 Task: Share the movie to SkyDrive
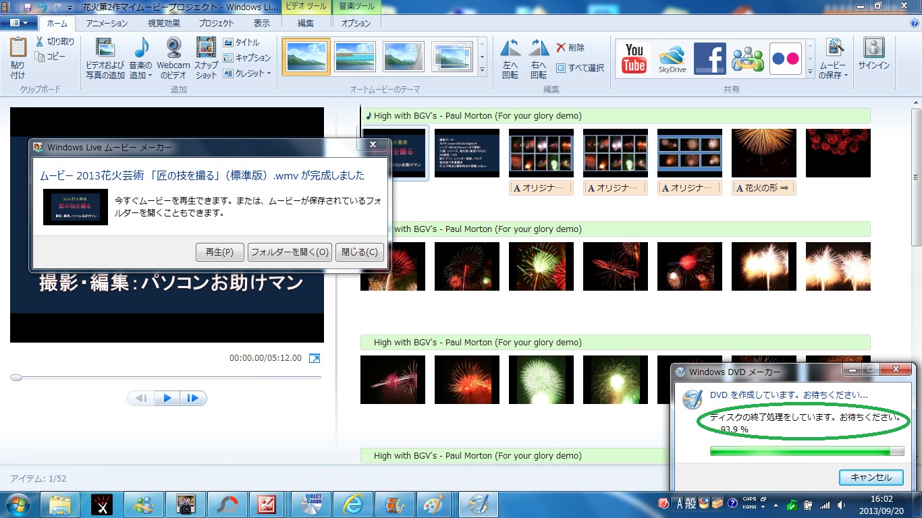pyautogui.click(x=672, y=58)
